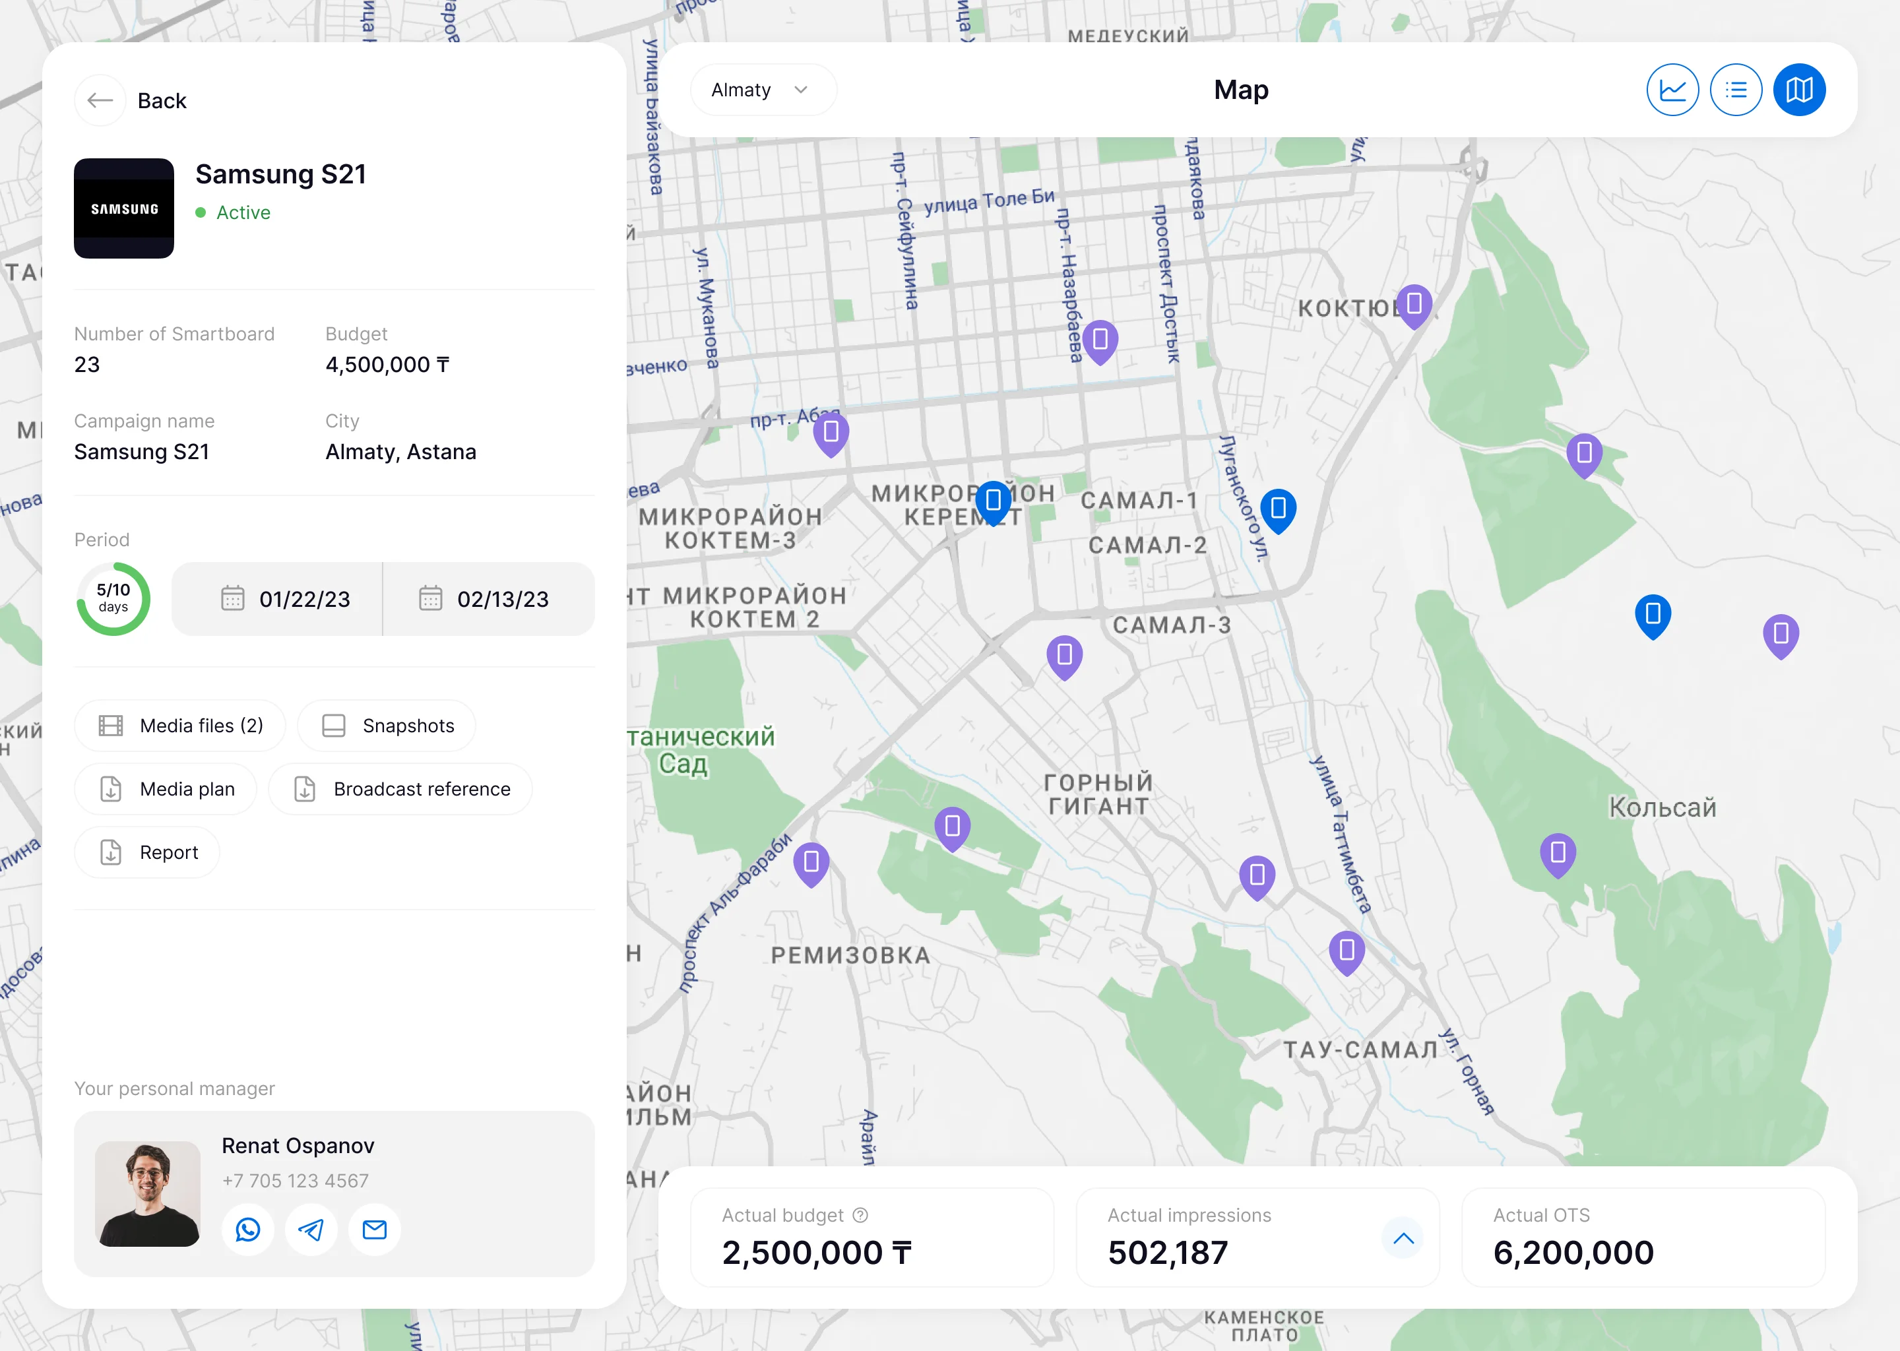1900x1351 pixels.
Task: Open WhatsApp chat with Renat Ospanov
Action: [248, 1229]
